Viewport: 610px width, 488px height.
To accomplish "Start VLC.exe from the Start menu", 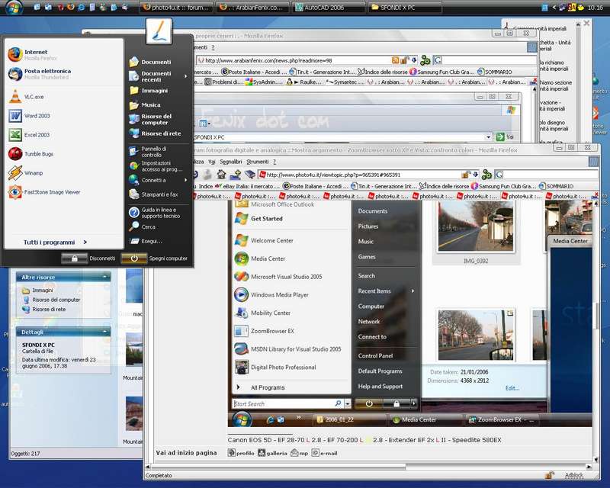I will 26,97.
